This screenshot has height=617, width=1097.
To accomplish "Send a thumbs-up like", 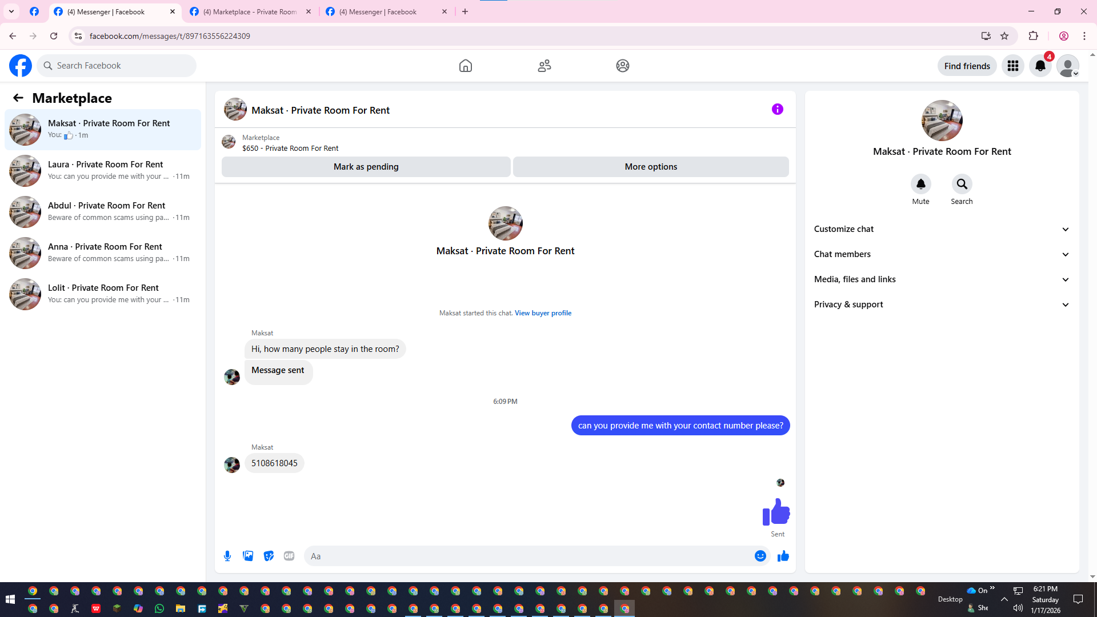I will [x=783, y=556].
